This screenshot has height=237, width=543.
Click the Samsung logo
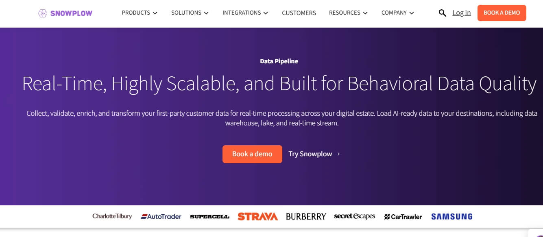point(451,216)
